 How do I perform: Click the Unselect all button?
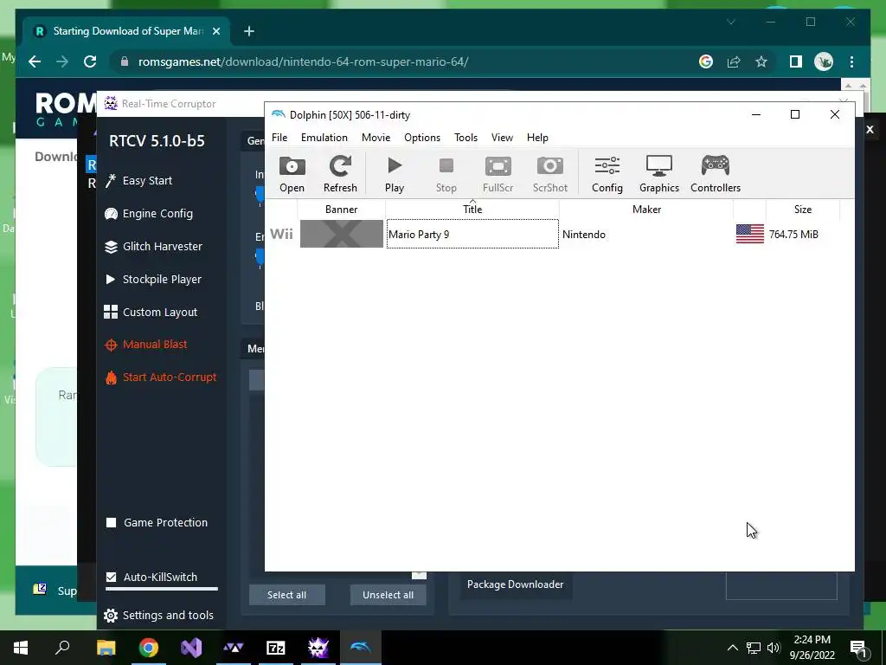click(388, 595)
